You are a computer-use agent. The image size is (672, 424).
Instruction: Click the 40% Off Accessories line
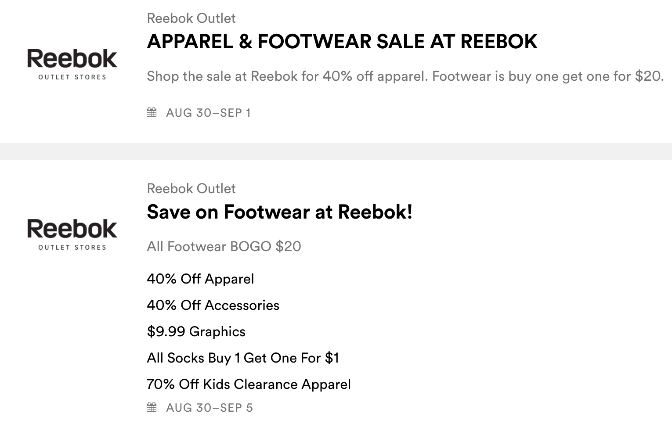[x=213, y=305]
